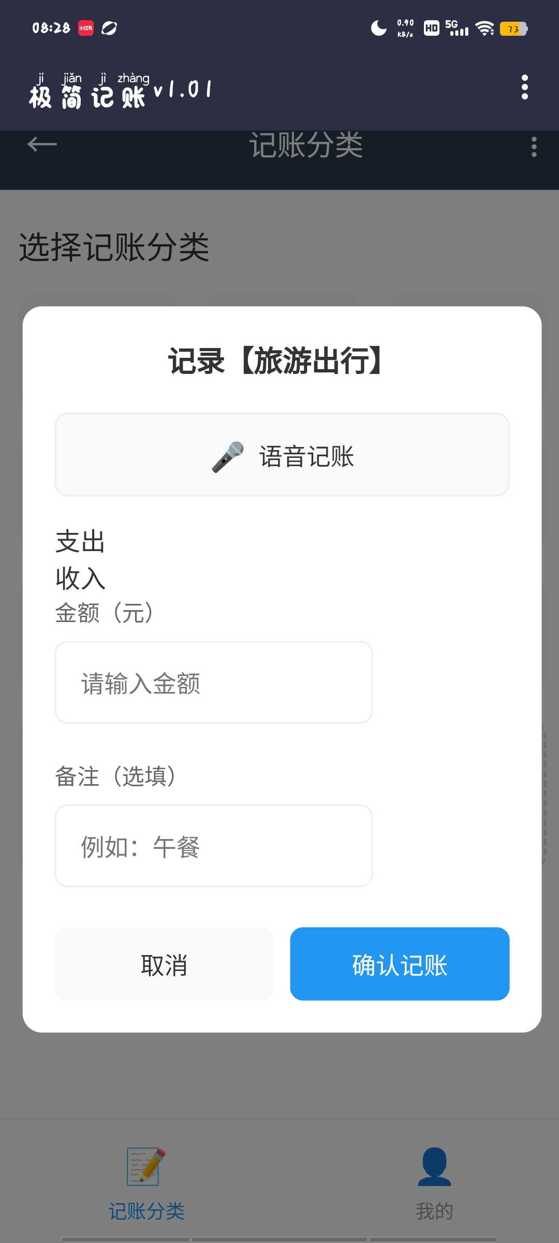
Task: Tap the 我的 profile person icon
Action: 434,1166
